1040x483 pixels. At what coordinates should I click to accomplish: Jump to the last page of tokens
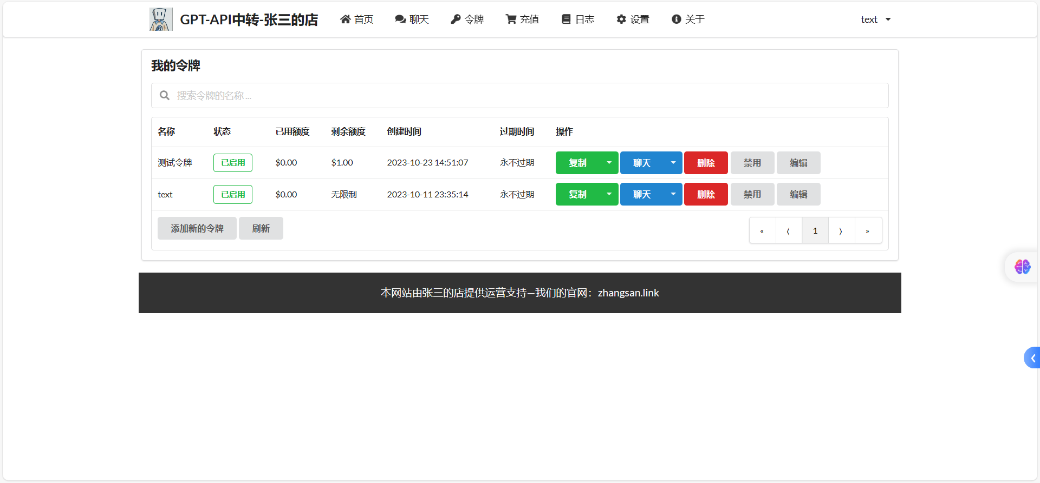tap(868, 230)
